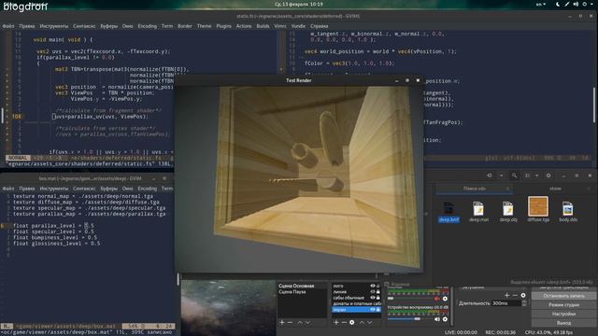Click the search icon in file manager toolbar

(515, 175)
